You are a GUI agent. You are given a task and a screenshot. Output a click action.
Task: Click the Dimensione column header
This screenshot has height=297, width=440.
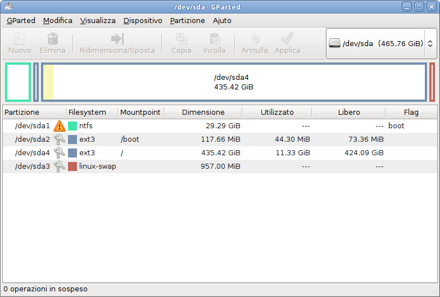point(203,112)
